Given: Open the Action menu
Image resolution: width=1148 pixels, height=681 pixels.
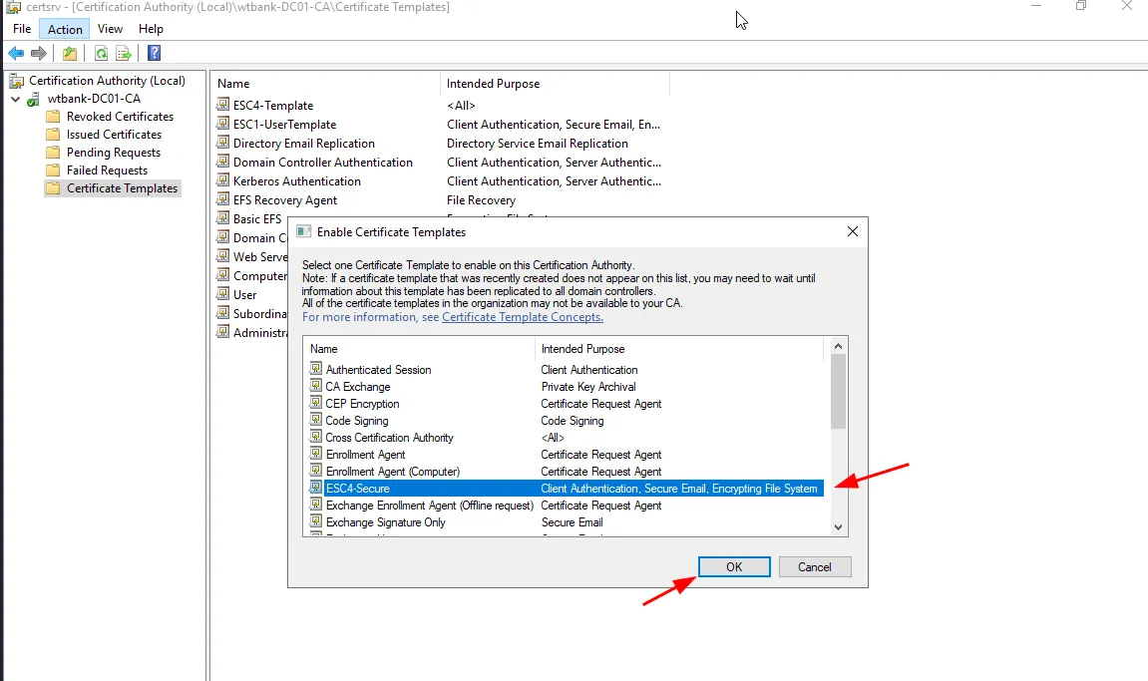Looking at the screenshot, I should [65, 29].
